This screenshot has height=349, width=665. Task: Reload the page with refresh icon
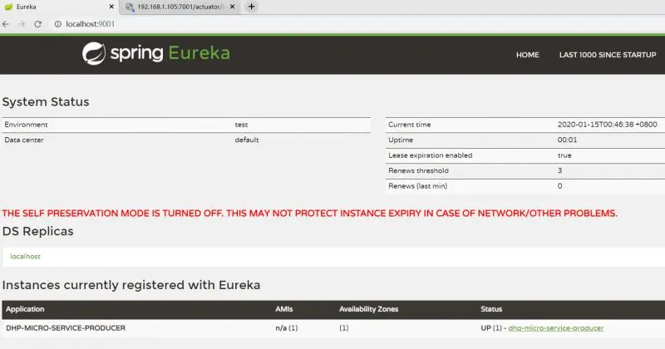(x=37, y=24)
